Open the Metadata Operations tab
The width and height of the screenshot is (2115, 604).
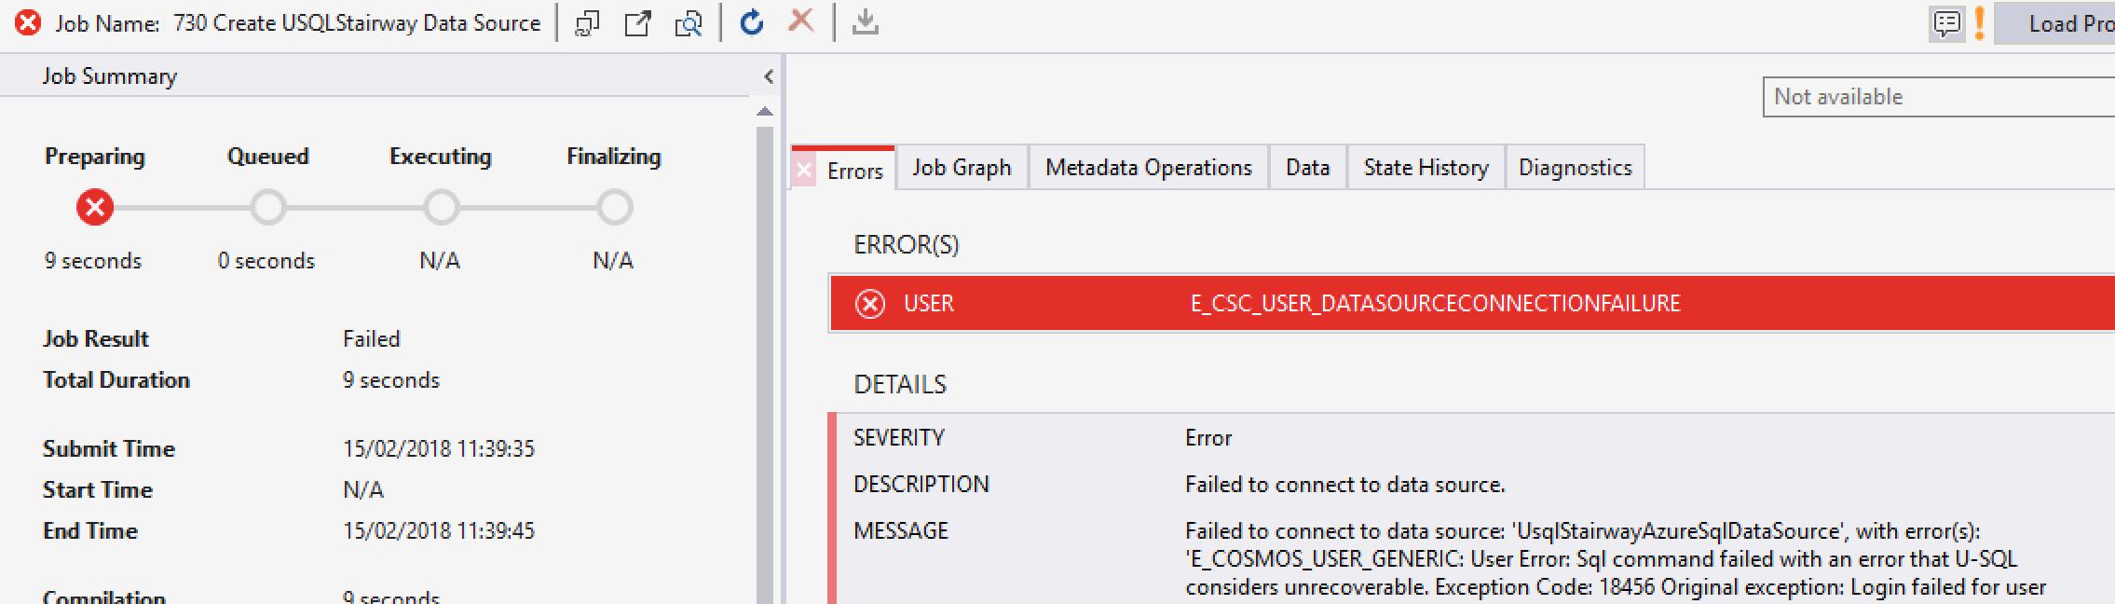pyautogui.click(x=1148, y=168)
